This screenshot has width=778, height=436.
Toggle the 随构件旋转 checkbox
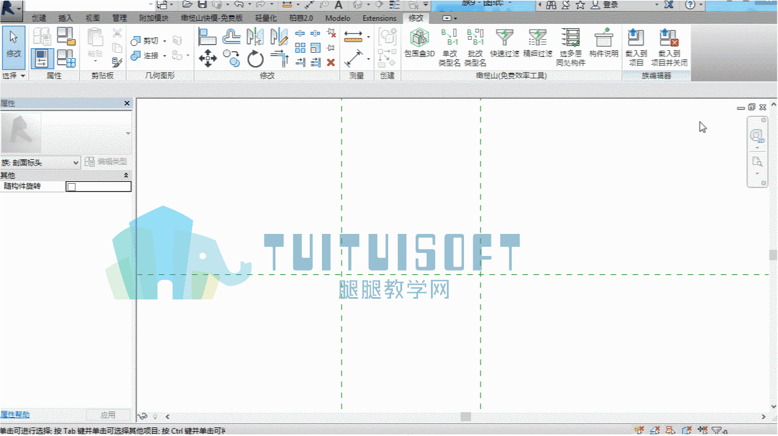(x=71, y=187)
